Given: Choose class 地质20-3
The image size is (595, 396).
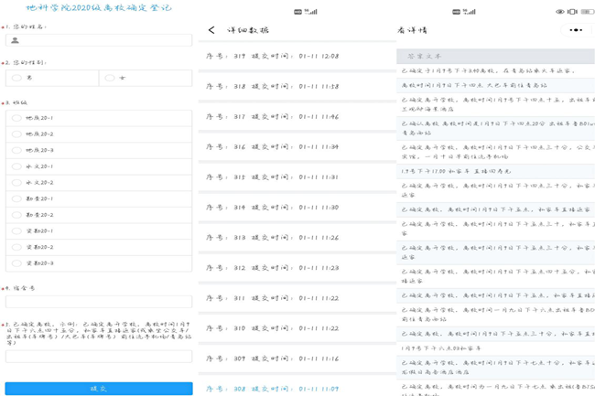Looking at the screenshot, I should (x=99, y=150).
